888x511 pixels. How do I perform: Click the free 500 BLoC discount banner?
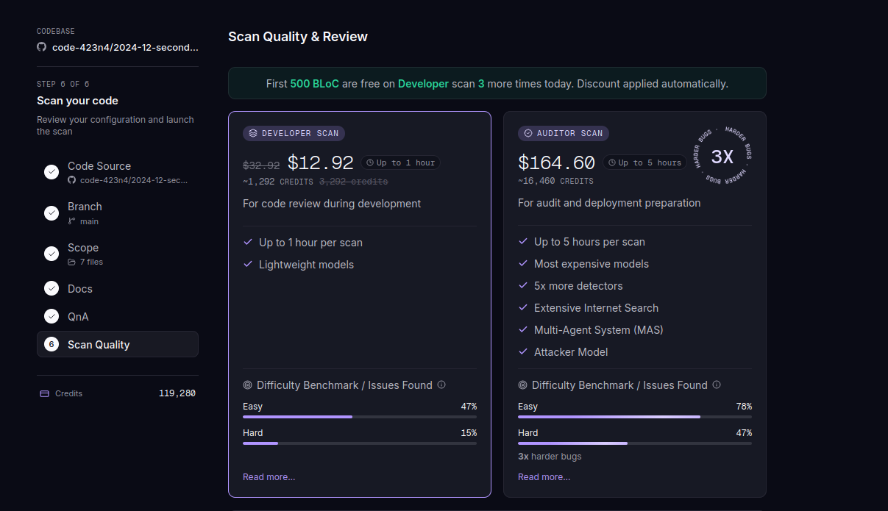497,83
